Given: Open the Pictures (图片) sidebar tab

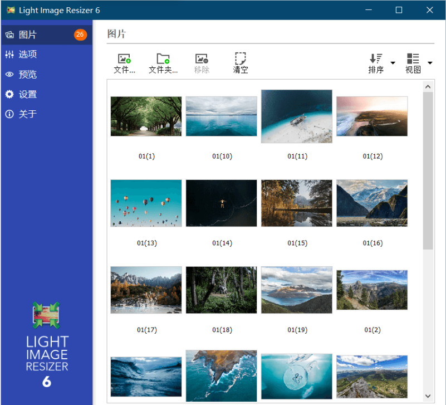Looking at the screenshot, I should click(x=28, y=35).
